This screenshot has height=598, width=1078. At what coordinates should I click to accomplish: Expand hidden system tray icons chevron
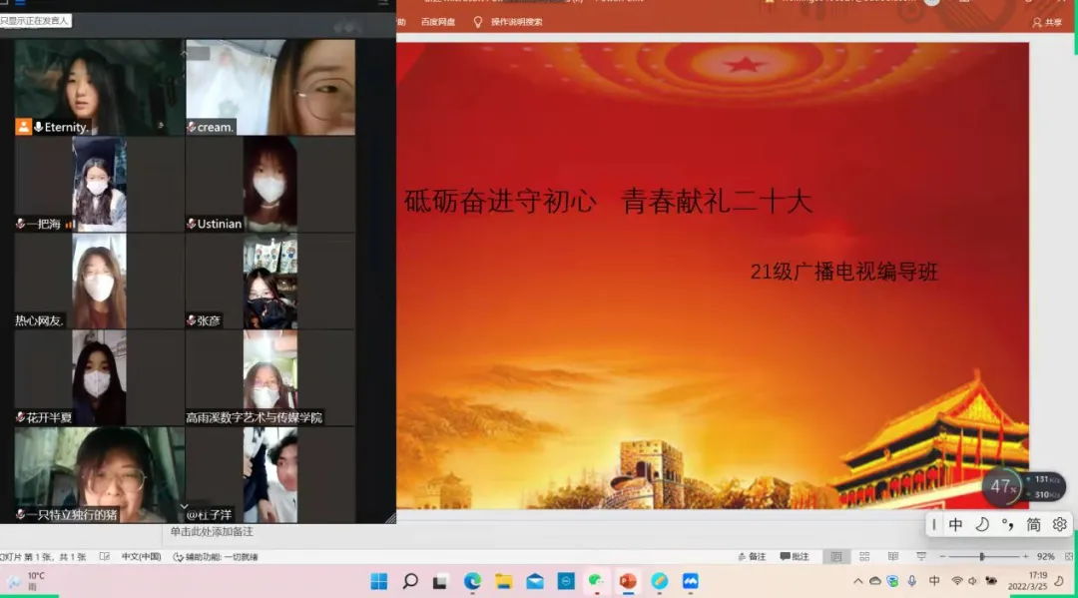click(x=857, y=581)
